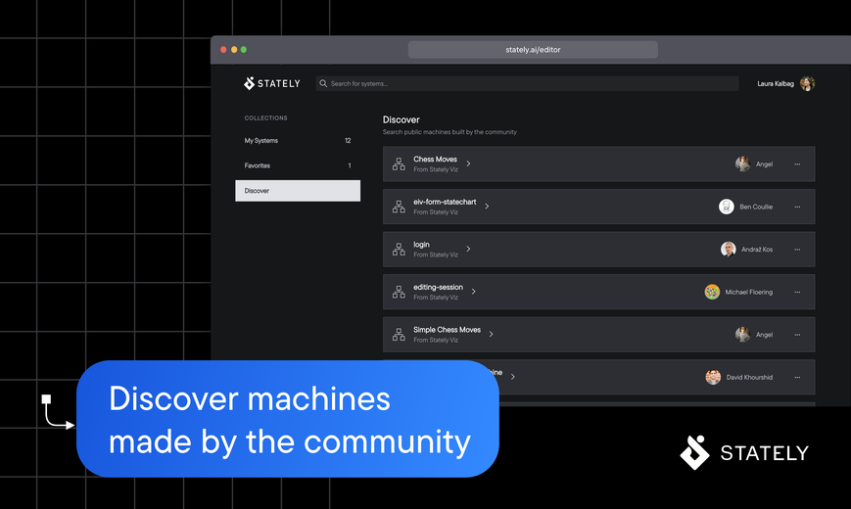Viewport: 851px width, 509px height.
Task: Click Michael Floering's avatar
Action: (712, 292)
